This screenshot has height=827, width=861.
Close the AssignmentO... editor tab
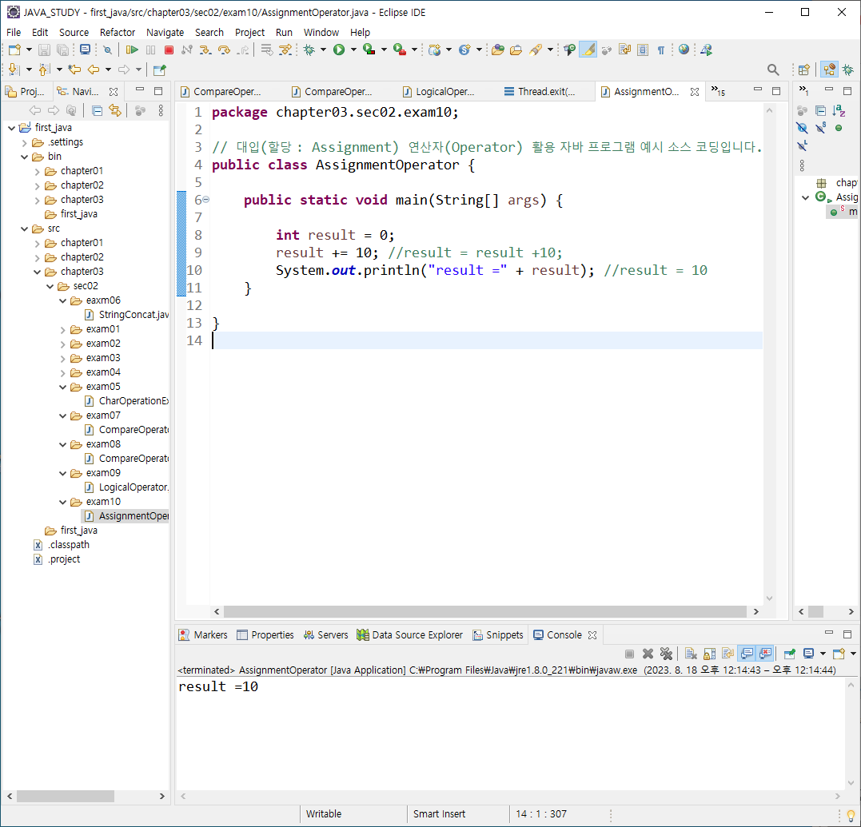coord(695,92)
